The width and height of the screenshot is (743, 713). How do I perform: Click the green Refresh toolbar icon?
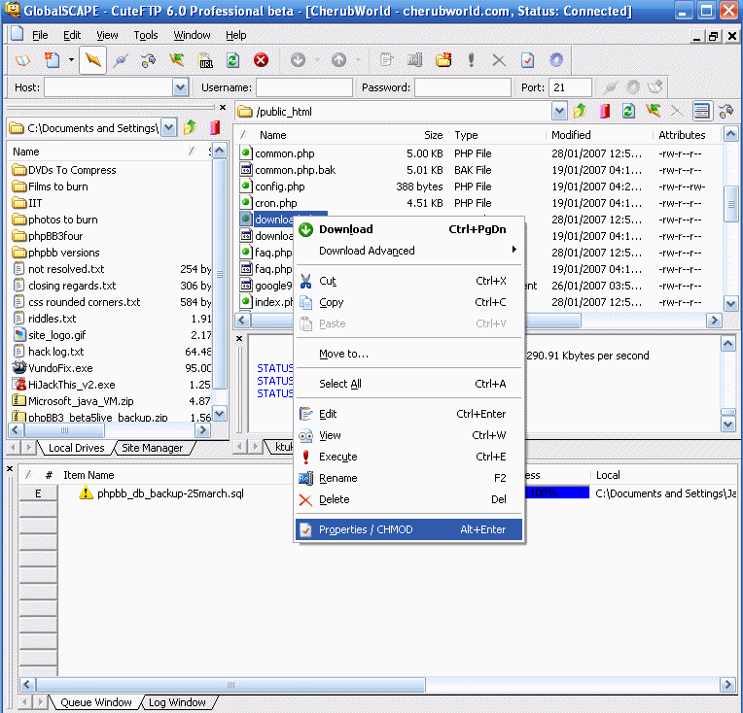click(x=232, y=60)
